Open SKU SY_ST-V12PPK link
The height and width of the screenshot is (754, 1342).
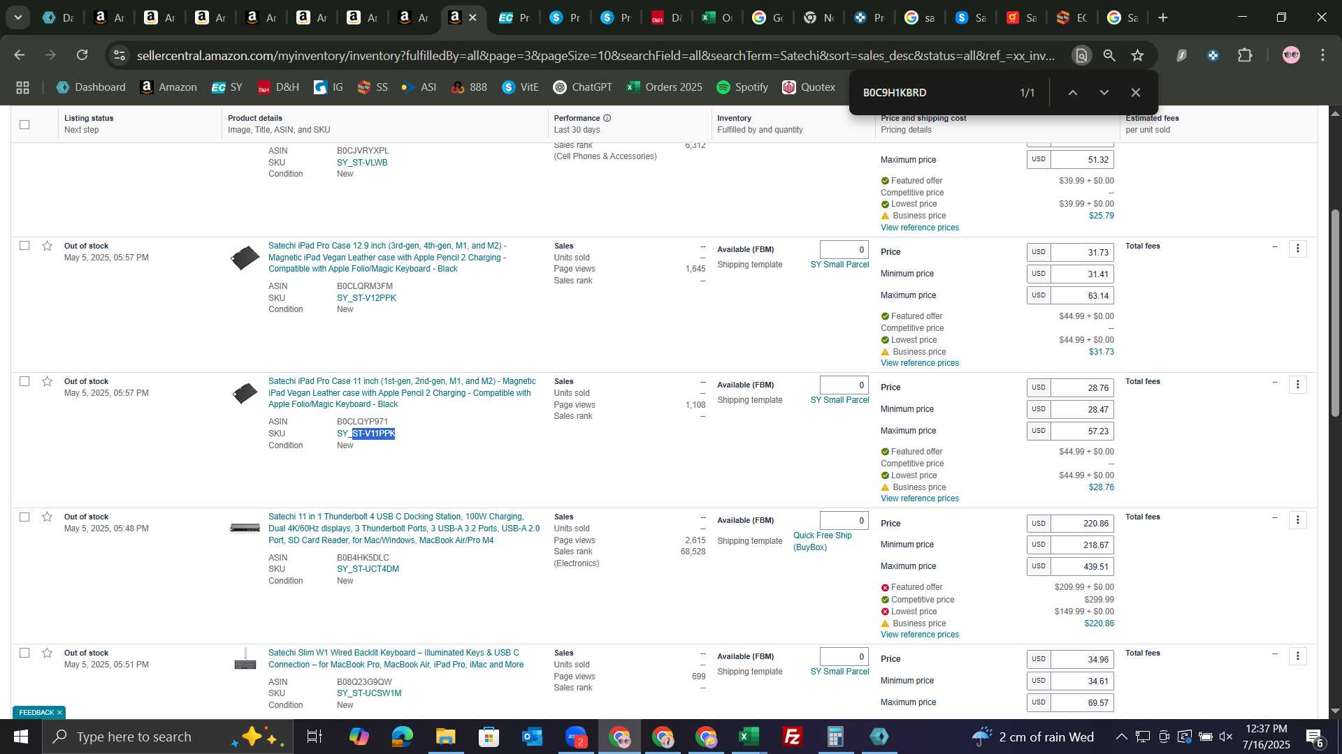click(x=366, y=298)
